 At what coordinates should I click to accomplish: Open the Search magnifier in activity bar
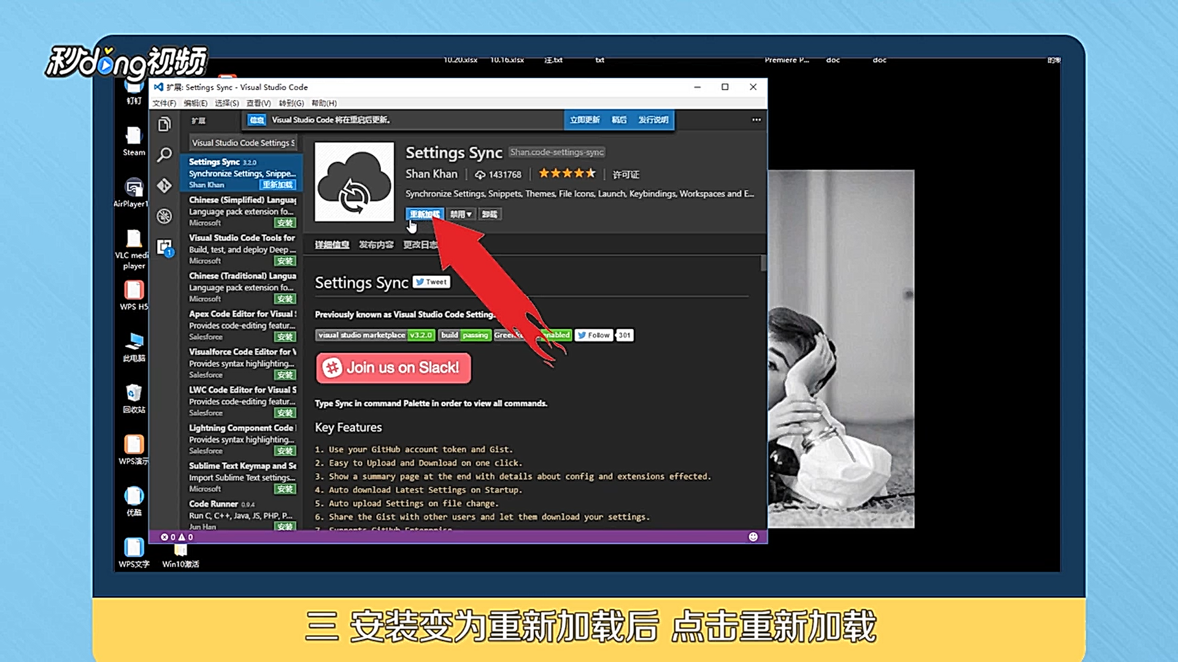(x=164, y=154)
